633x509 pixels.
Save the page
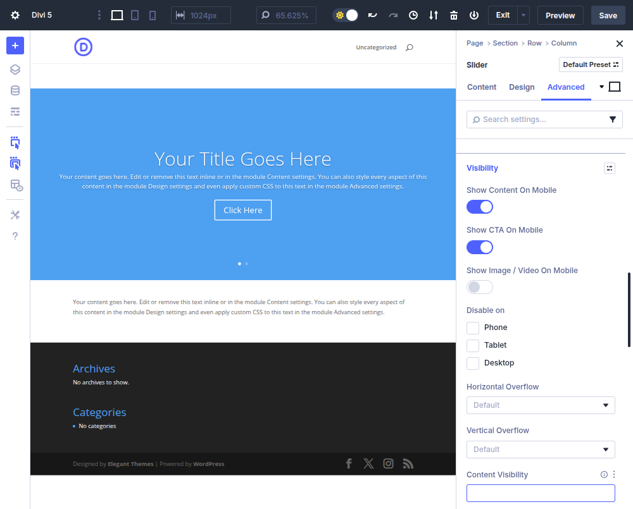[x=608, y=15]
